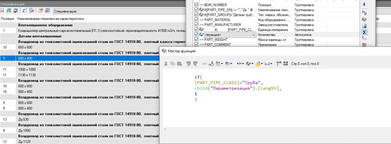Click the save table icon in Спецификация toolbar
Screen dimensions: 391x144
15,11
